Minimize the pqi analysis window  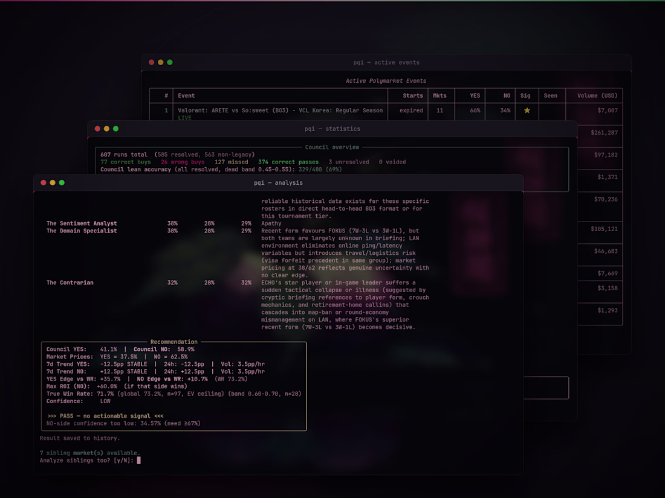[53, 182]
